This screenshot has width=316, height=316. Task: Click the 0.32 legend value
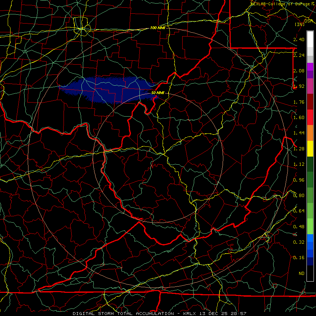(x=299, y=242)
